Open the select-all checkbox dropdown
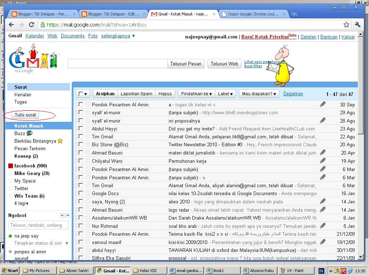 tap(83, 94)
